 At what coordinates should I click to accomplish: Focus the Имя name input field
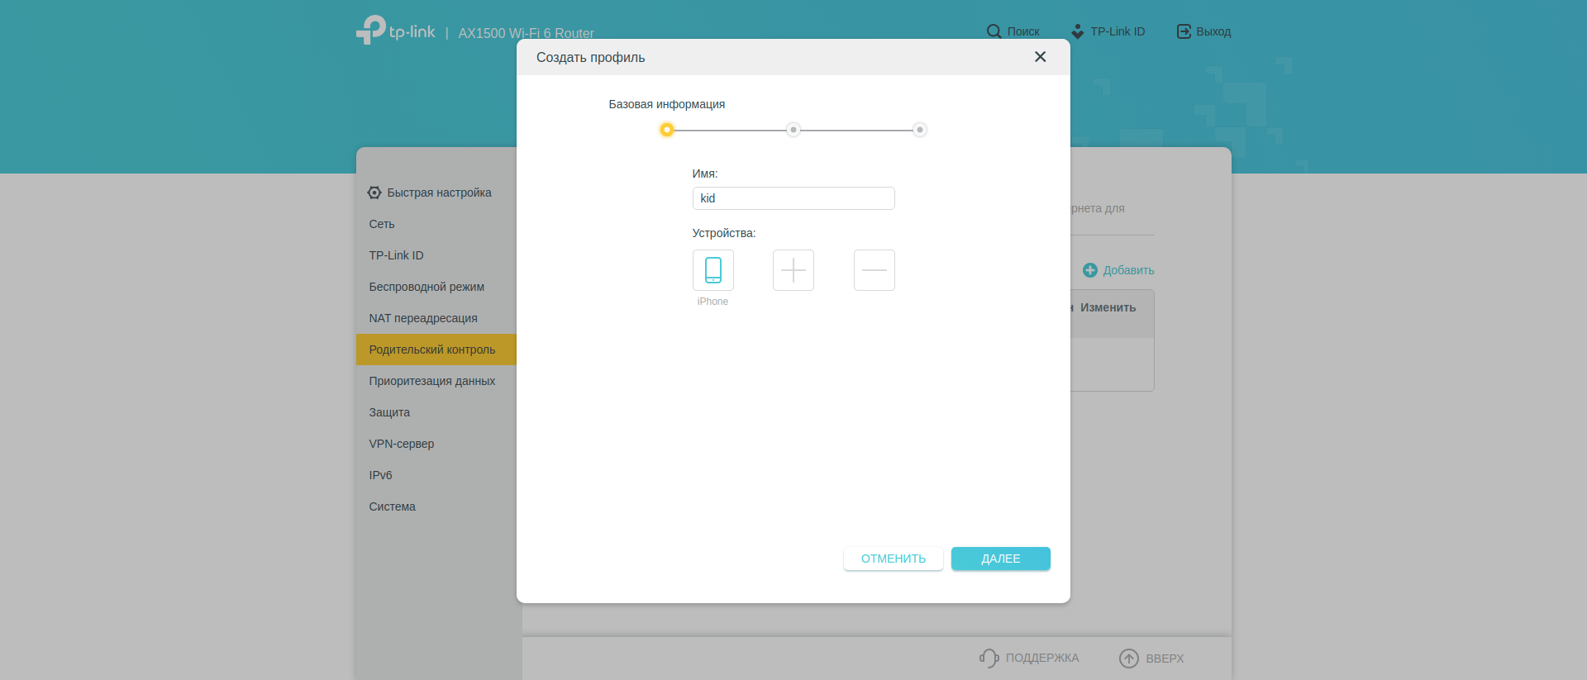click(x=793, y=198)
